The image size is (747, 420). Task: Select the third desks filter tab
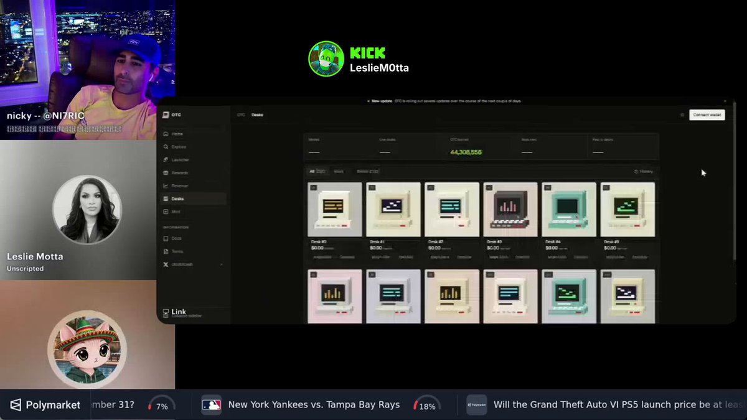(367, 171)
